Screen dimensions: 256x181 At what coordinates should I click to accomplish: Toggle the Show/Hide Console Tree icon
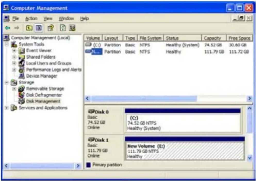(39, 28)
